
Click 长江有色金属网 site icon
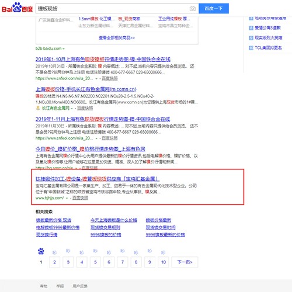tap(38, 108)
